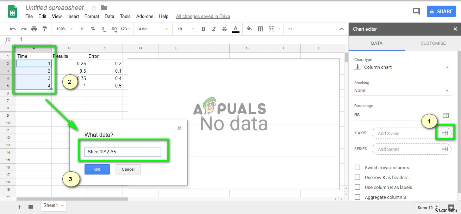Enable Use column B as labels checkbox
The height and width of the screenshot is (214, 461).
point(357,187)
